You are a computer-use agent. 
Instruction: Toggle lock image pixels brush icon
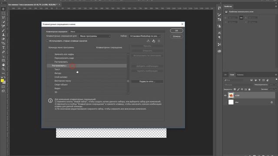[x=238, y=89]
